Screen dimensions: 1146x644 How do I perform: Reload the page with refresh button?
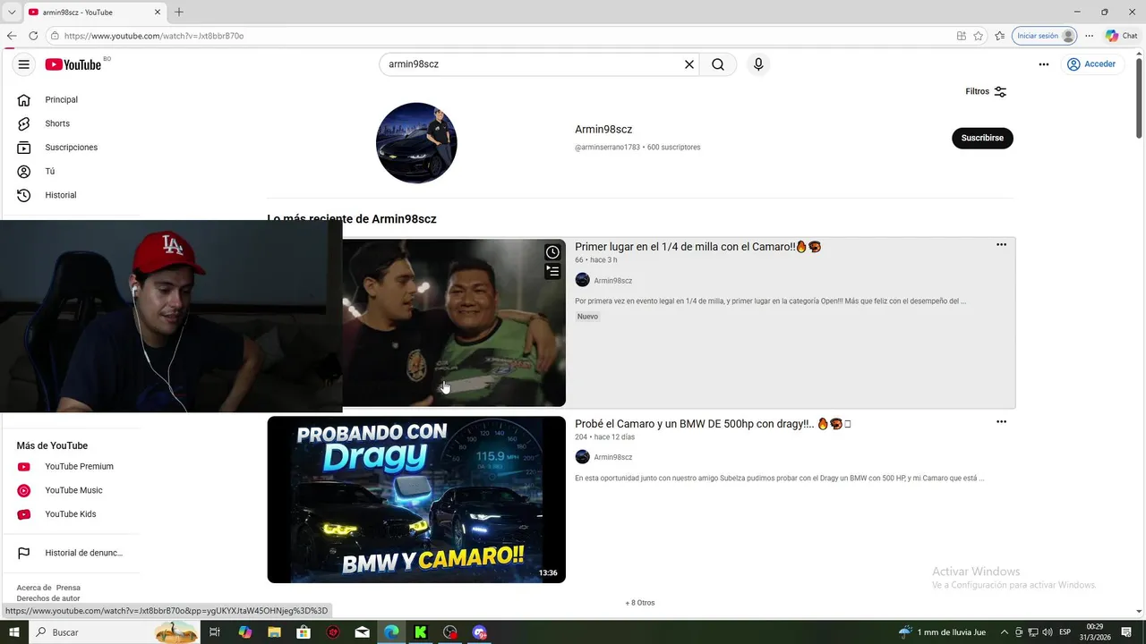(x=33, y=36)
